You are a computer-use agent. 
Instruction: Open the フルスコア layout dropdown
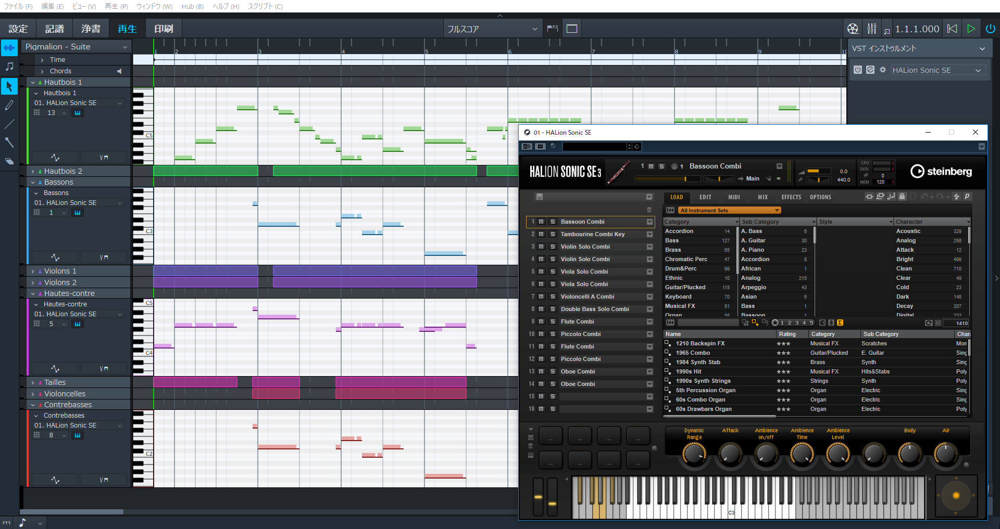(x=492, y=29)
